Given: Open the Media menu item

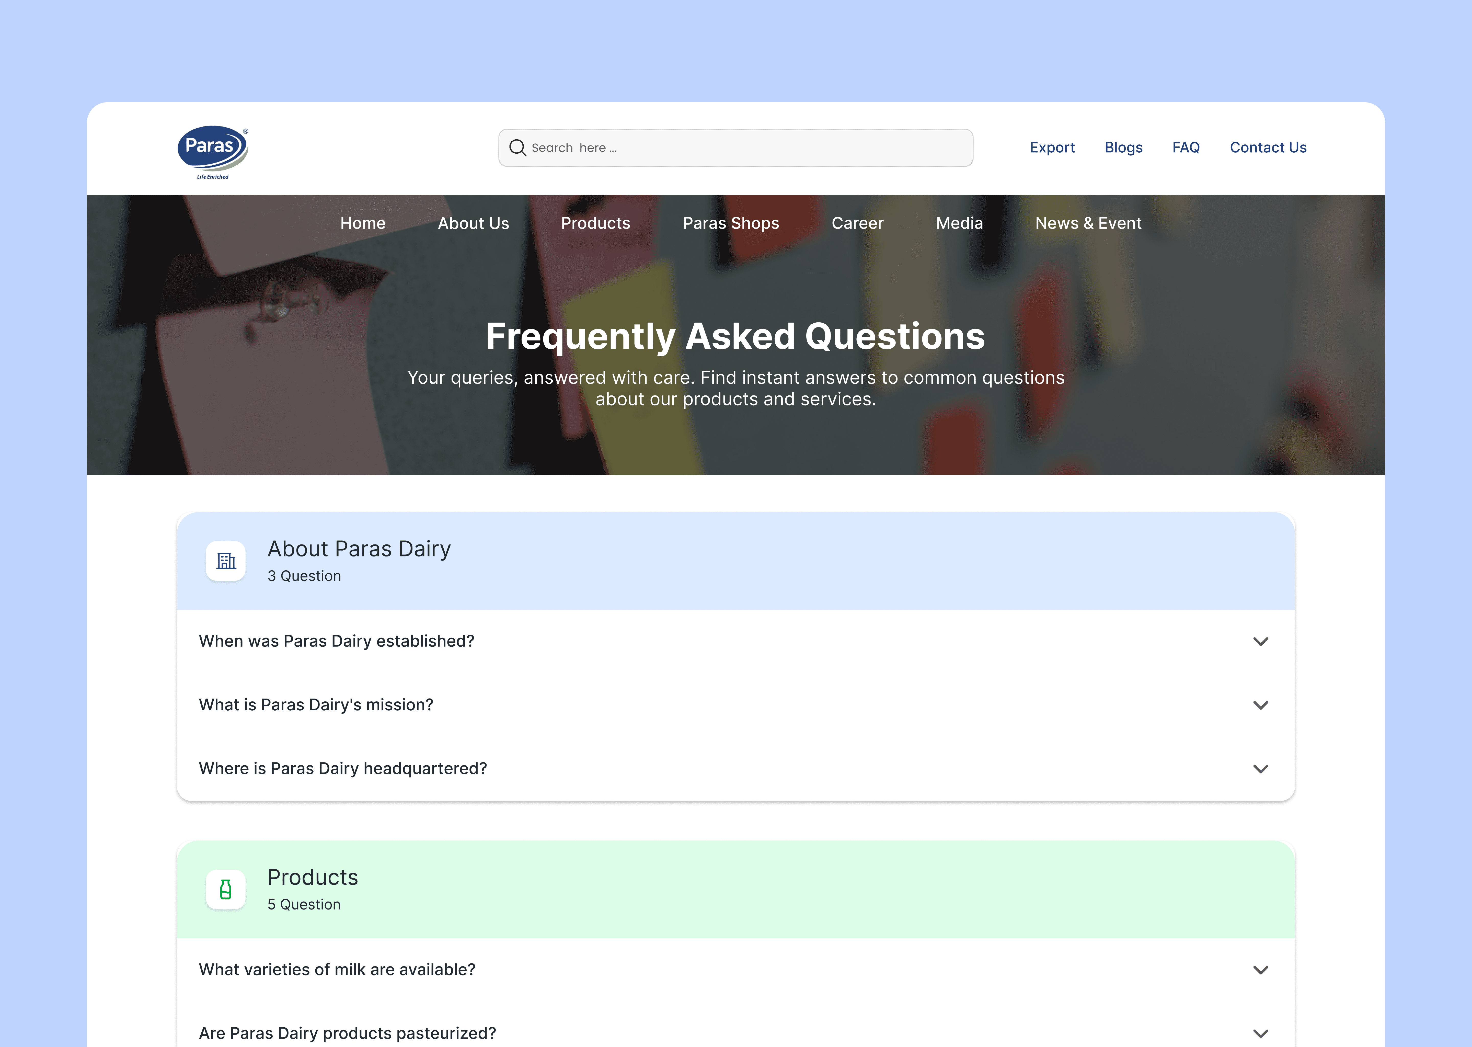Looking at the screenshot, I should [x=959, y=223].
